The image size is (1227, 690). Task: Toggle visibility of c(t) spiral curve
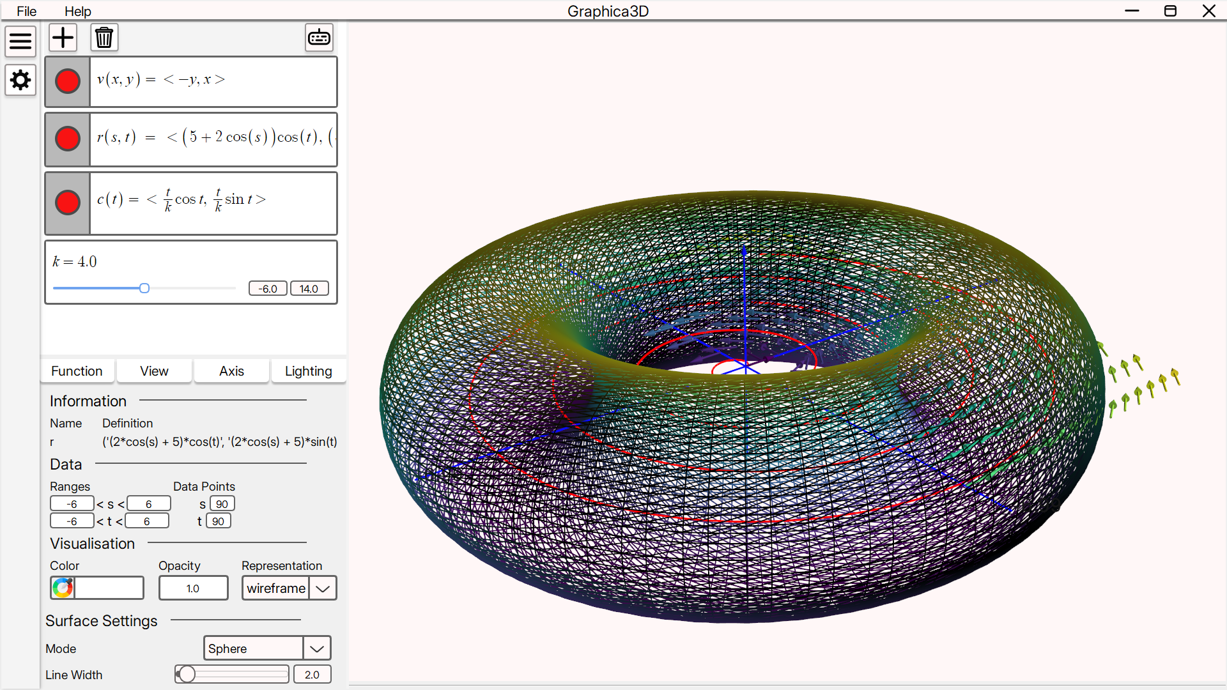(x=68, y=203)
